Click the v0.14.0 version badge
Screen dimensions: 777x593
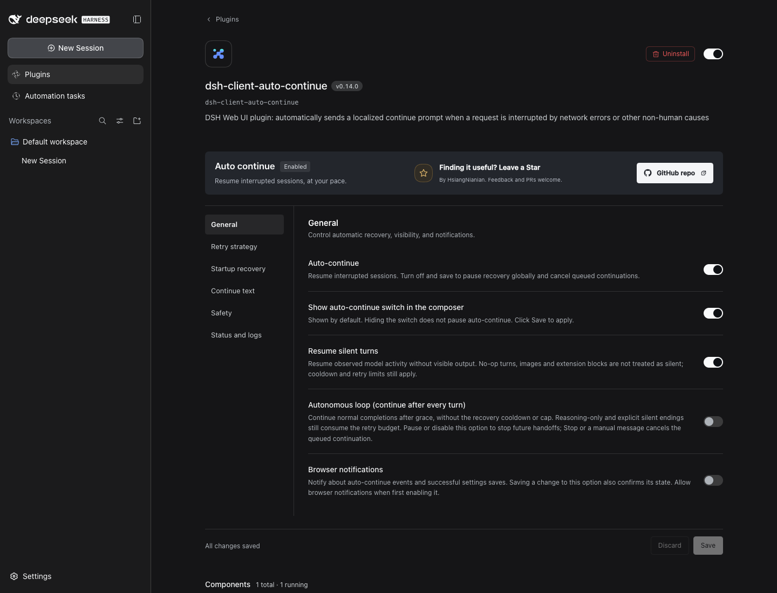coord(347,86)
